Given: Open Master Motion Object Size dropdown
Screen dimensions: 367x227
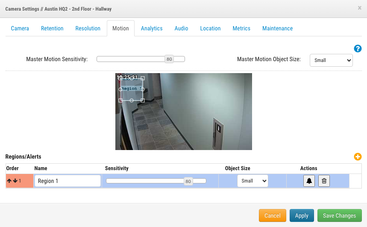Looking at the screenshot, I should click(x=331, y=60).
